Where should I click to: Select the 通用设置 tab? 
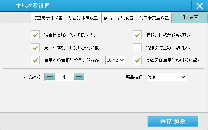189,18
